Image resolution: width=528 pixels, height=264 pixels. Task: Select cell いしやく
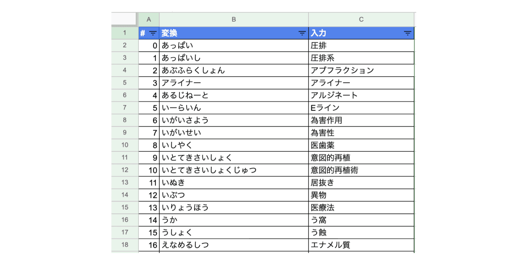[x=234, y=145]
